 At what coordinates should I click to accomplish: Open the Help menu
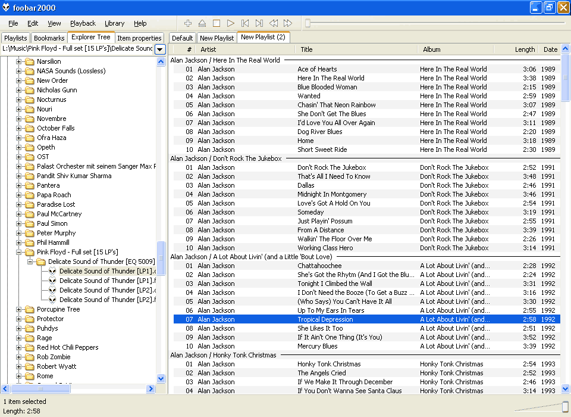click(x=140, y=23)
